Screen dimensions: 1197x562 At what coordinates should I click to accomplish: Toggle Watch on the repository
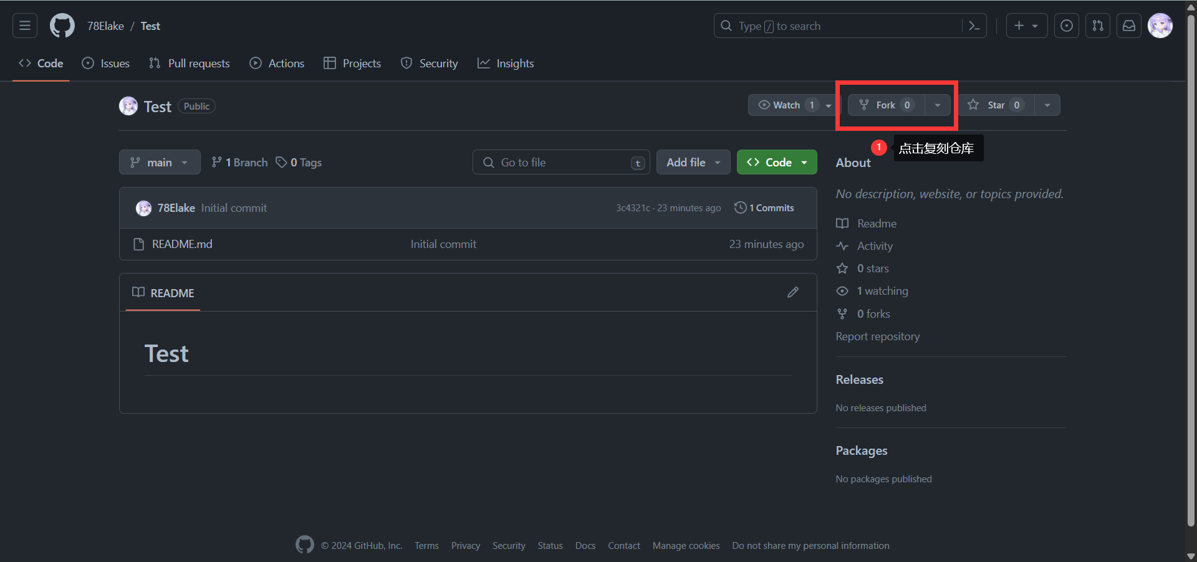click(786, 105)
